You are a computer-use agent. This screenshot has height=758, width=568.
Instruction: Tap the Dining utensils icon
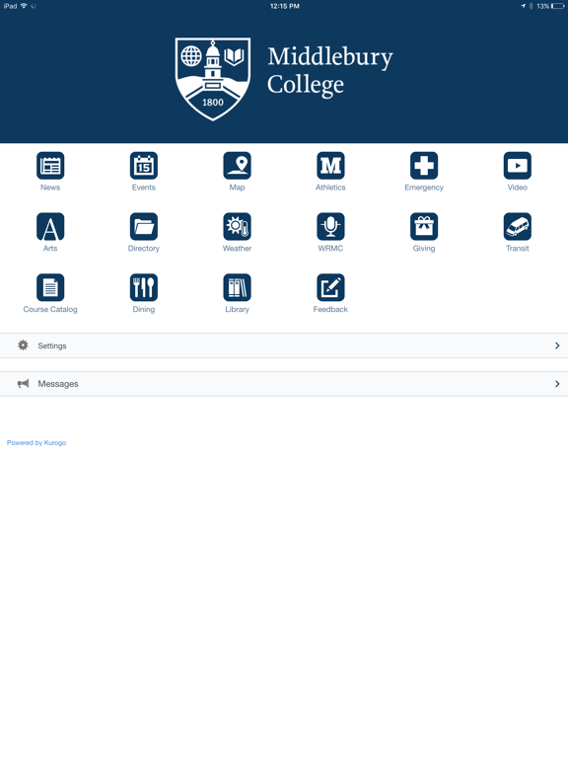point(143,287)
